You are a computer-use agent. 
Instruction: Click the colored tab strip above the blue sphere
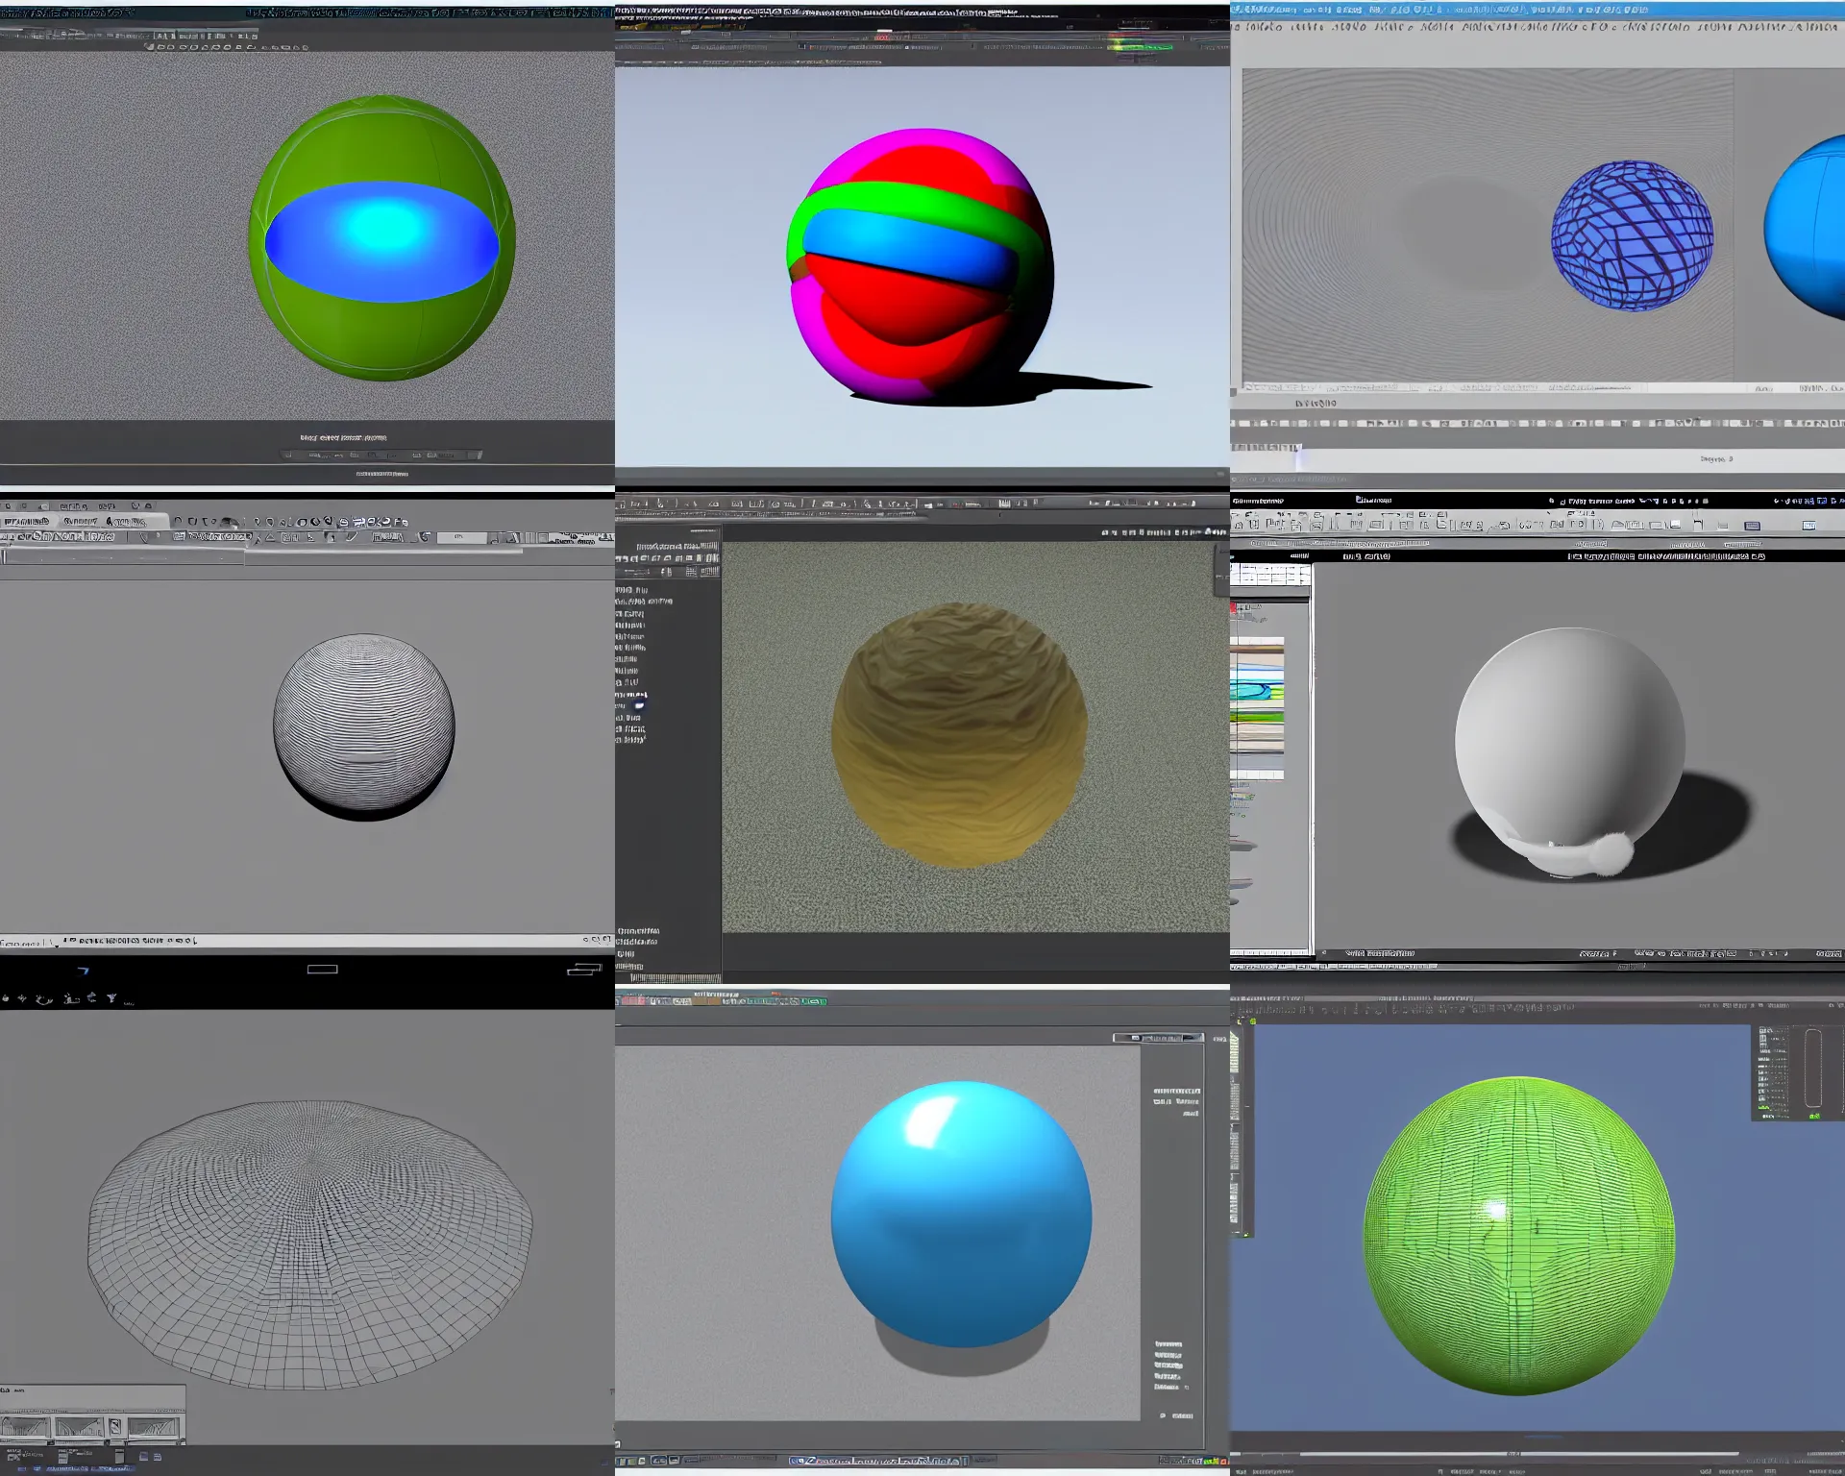[721, 1001]
